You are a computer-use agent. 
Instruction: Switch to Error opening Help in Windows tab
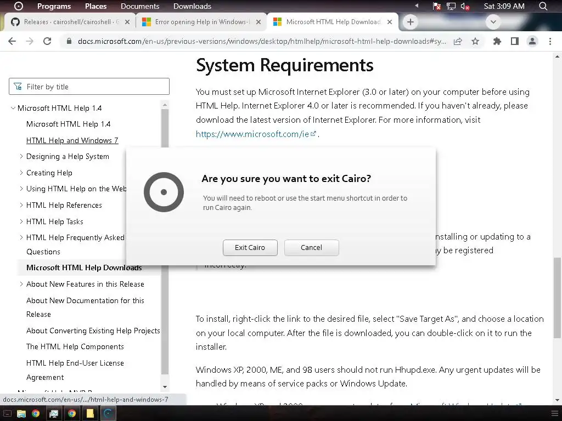pos(201,22)
